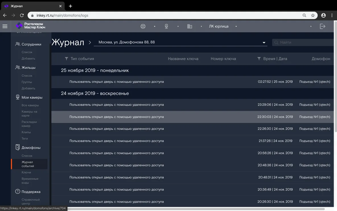Image resolution: width=337 pixels, height=211 pixels.
Task: Click the search magnifier in Найти field
Action: 276,42
